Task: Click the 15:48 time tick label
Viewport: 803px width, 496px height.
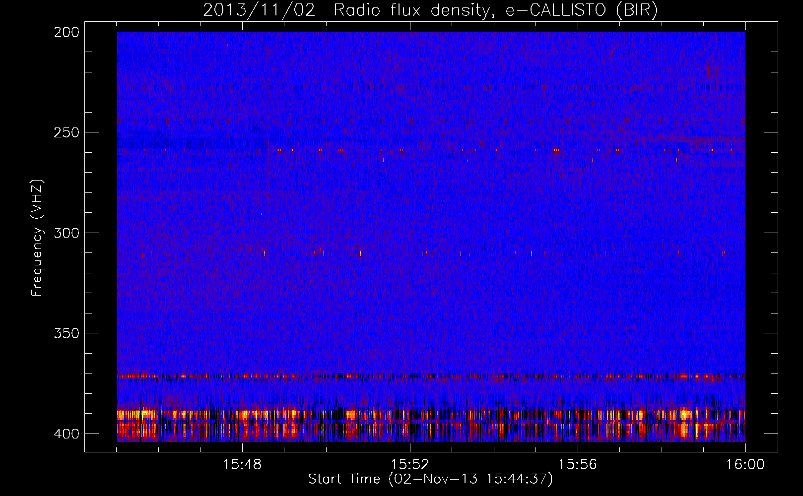Action: coord(242,465)
